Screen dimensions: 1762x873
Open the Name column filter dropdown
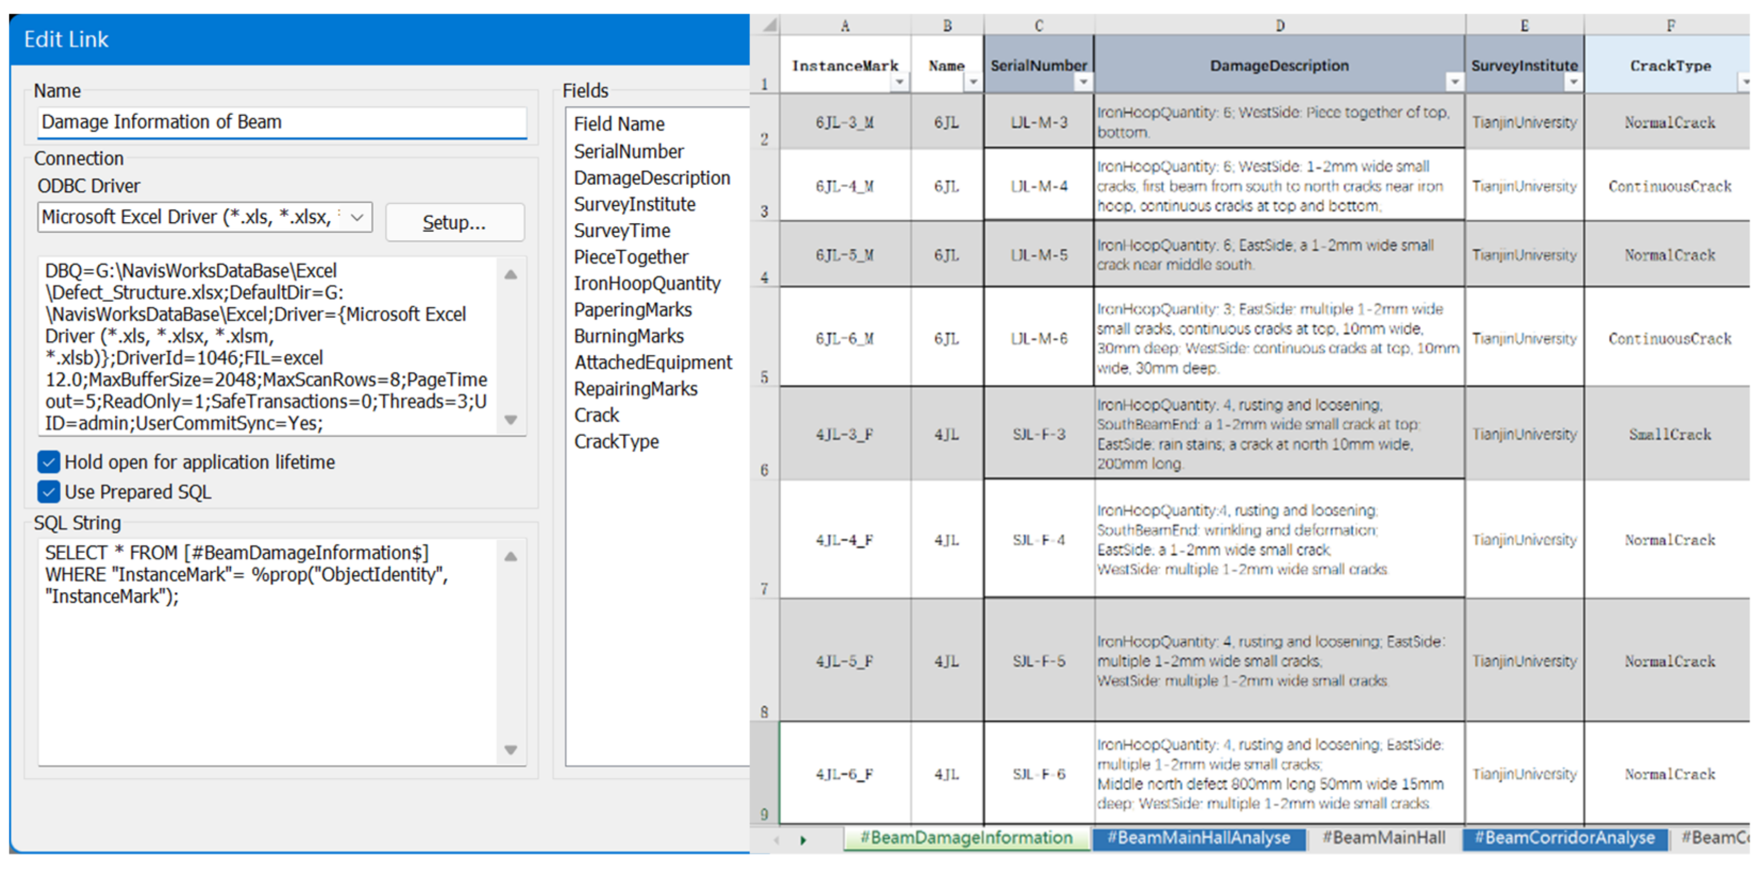coord(973,82)
